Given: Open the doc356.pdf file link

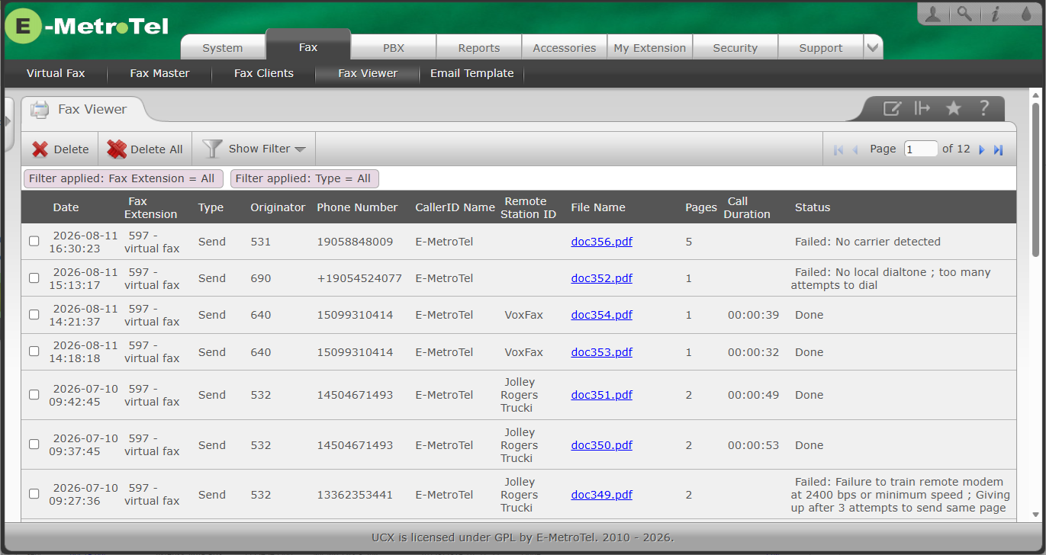Looking at the screenshot, I should click(x=602, y=242).
